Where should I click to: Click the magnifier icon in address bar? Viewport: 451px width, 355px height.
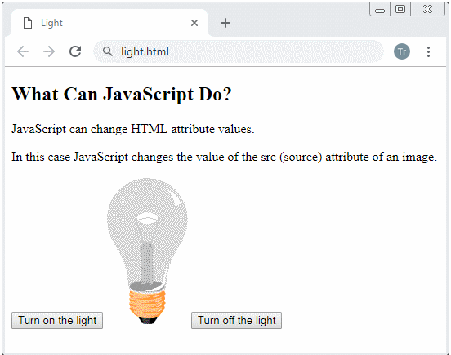pos(108,51)
